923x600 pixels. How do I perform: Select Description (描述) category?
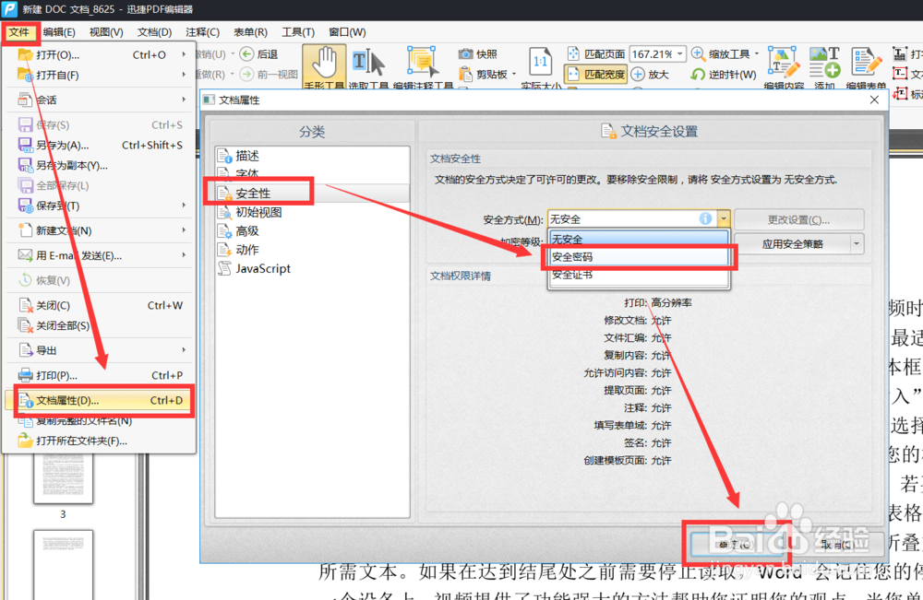[312, 156]
